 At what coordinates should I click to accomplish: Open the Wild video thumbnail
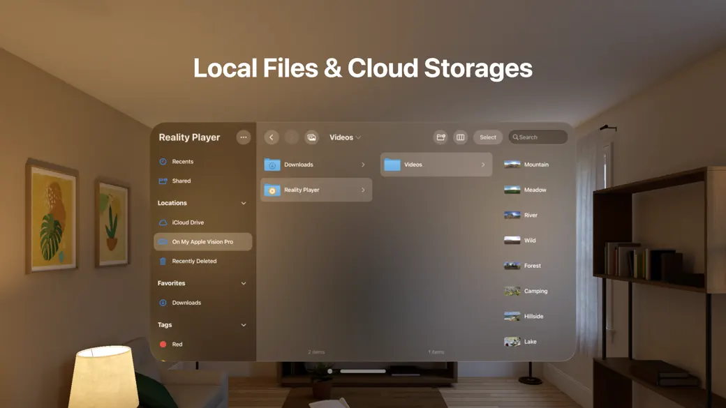pyautogui.click(x=512, y=241)
